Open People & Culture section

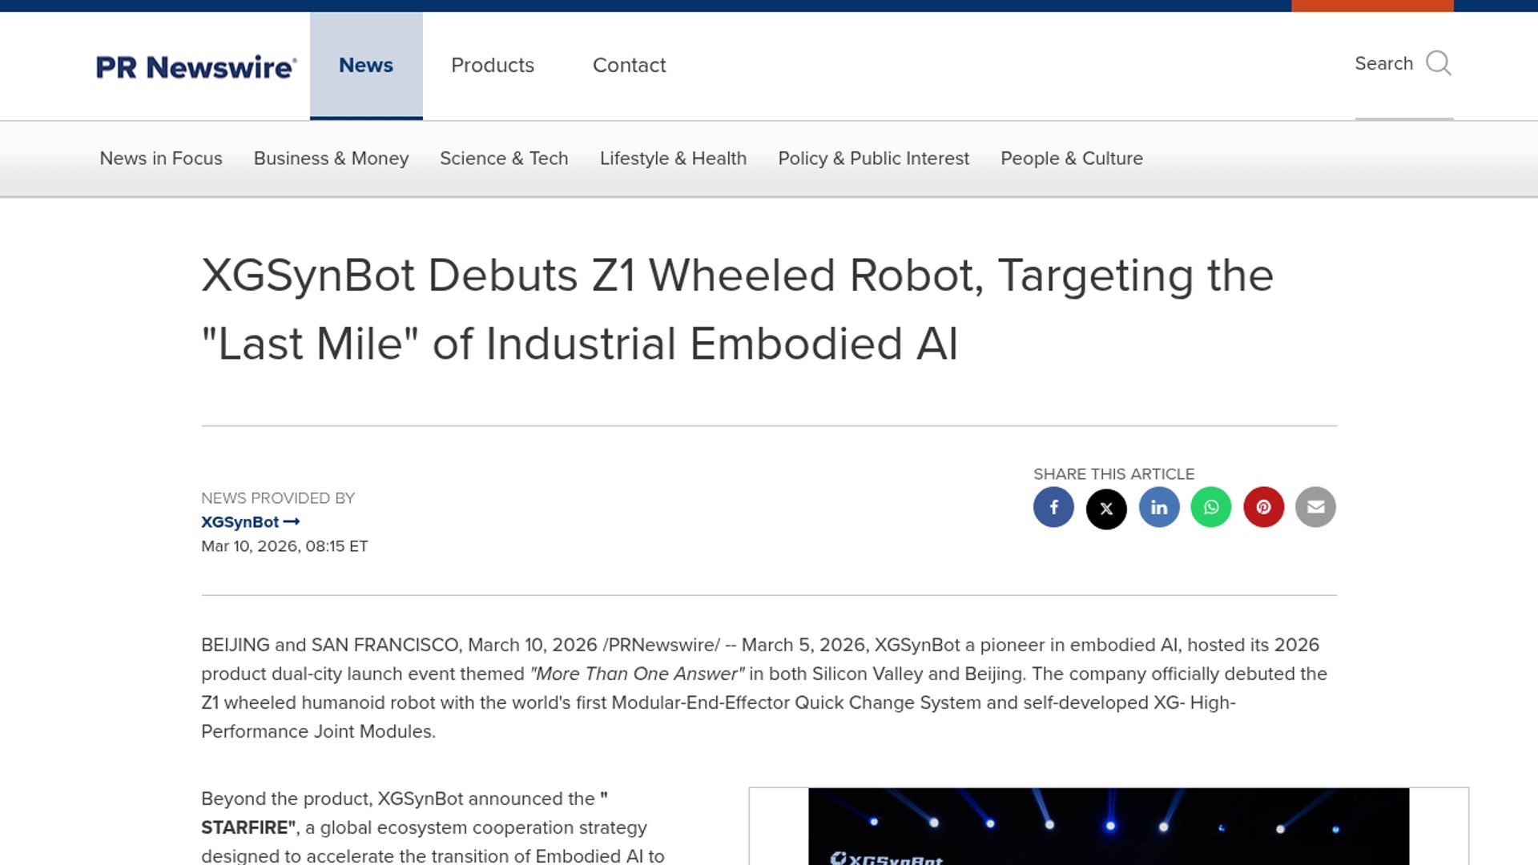click(1071, 159)
